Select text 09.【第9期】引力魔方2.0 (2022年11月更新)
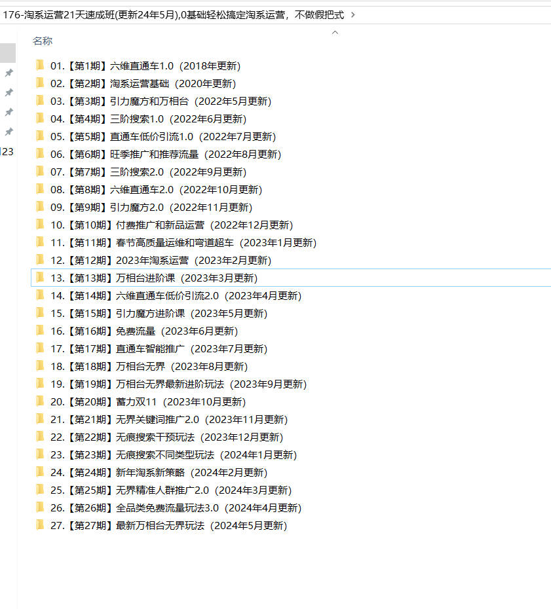551x609 pixels. (x=151, y=208)
